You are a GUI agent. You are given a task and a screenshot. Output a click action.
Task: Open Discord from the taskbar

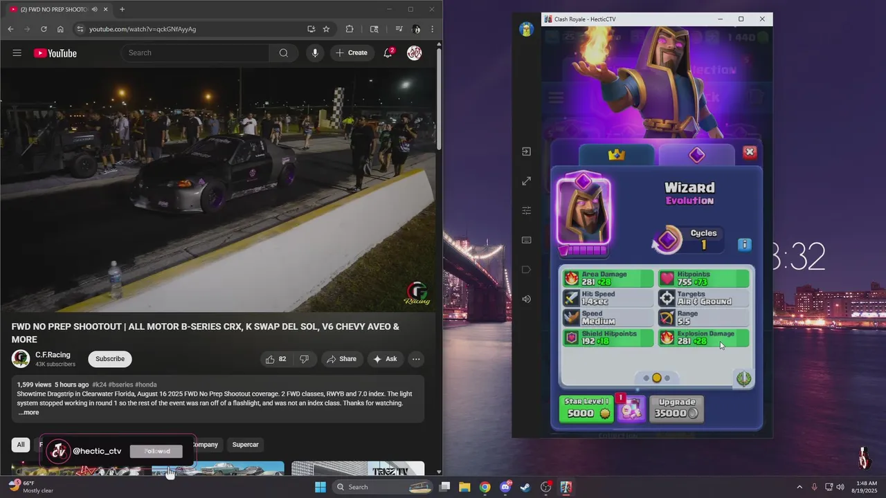coord(505,487)
